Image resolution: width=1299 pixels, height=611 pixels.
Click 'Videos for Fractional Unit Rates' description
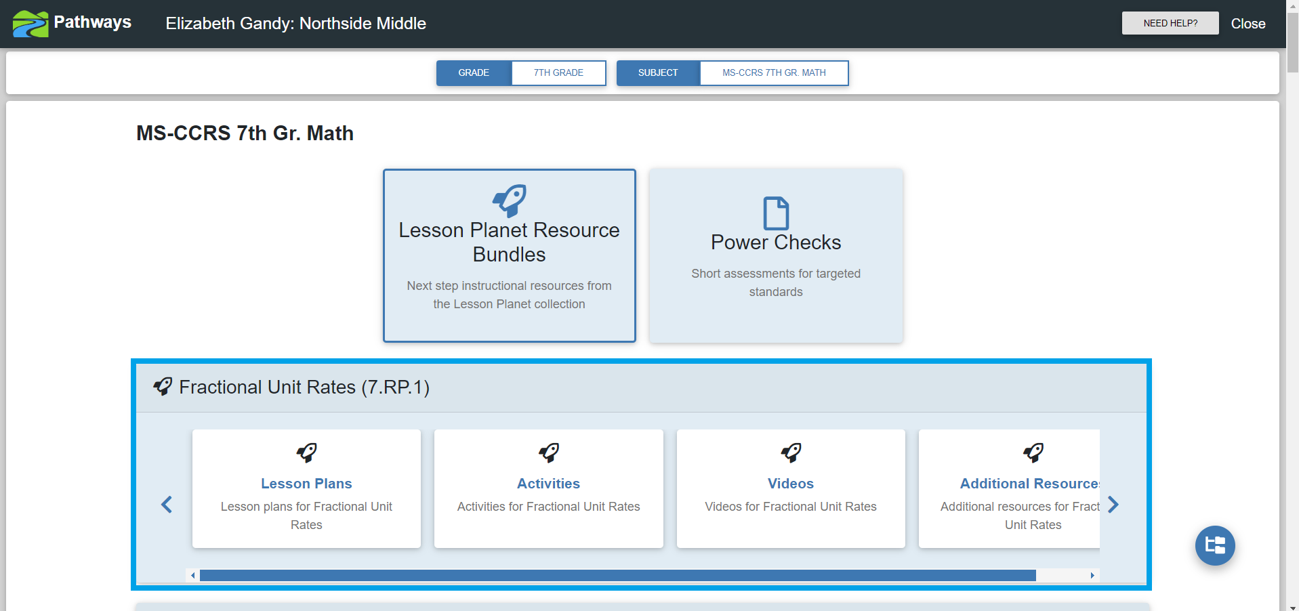tap(791, 507)
